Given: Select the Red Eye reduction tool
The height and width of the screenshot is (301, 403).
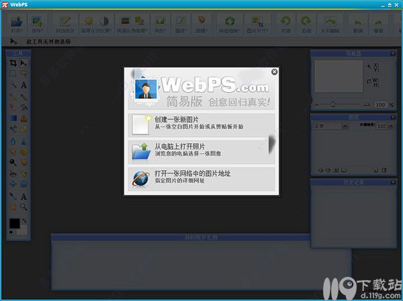Looking at the screenshot, I should click(13, 174).
